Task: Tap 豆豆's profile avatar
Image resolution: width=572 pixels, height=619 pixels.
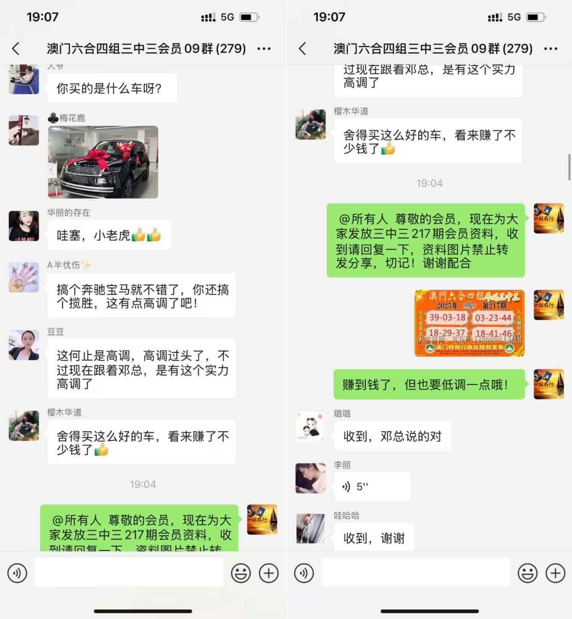Action: (24, 345)
